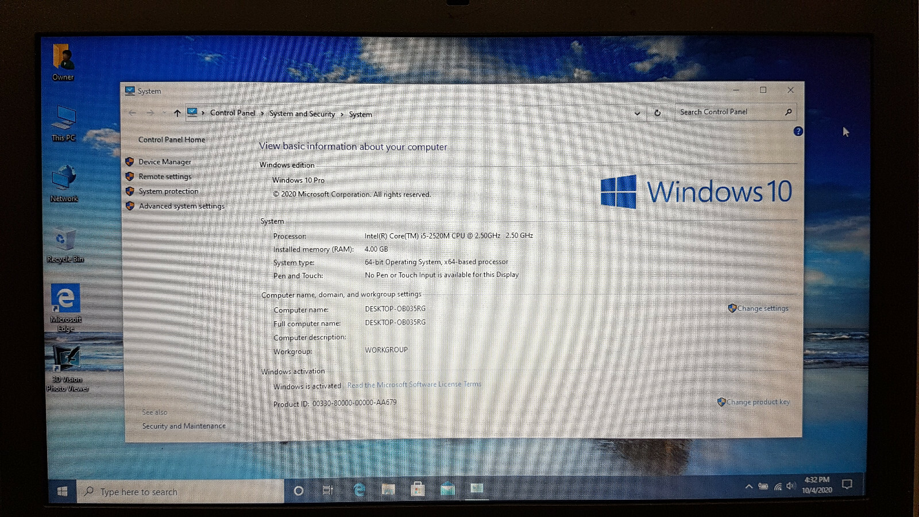Open the blue help question mark
This screenshot has width=919, height=517.
(798, 132)
